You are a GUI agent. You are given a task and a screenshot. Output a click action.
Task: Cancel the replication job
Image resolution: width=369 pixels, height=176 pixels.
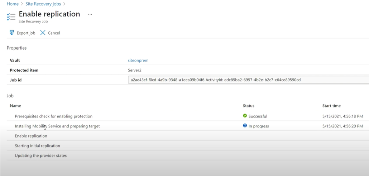pos(54,33)
